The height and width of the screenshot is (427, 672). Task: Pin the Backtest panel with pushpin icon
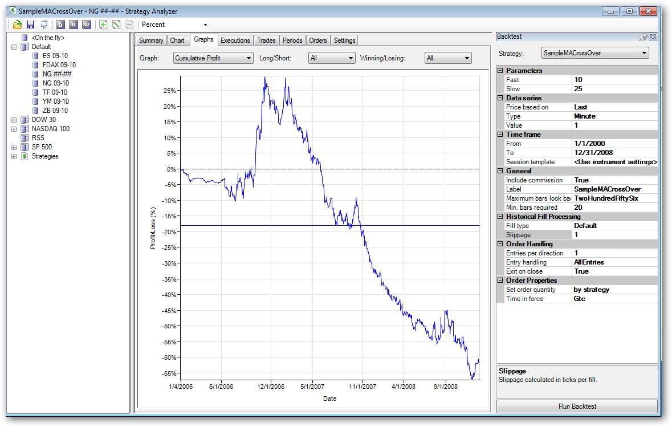pos(644,36)
